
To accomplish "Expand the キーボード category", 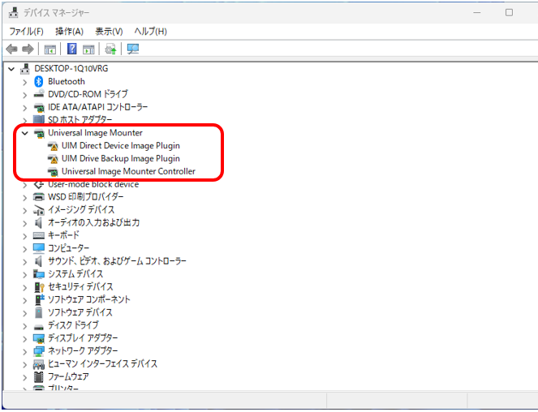I will click(x=24, y=236).
